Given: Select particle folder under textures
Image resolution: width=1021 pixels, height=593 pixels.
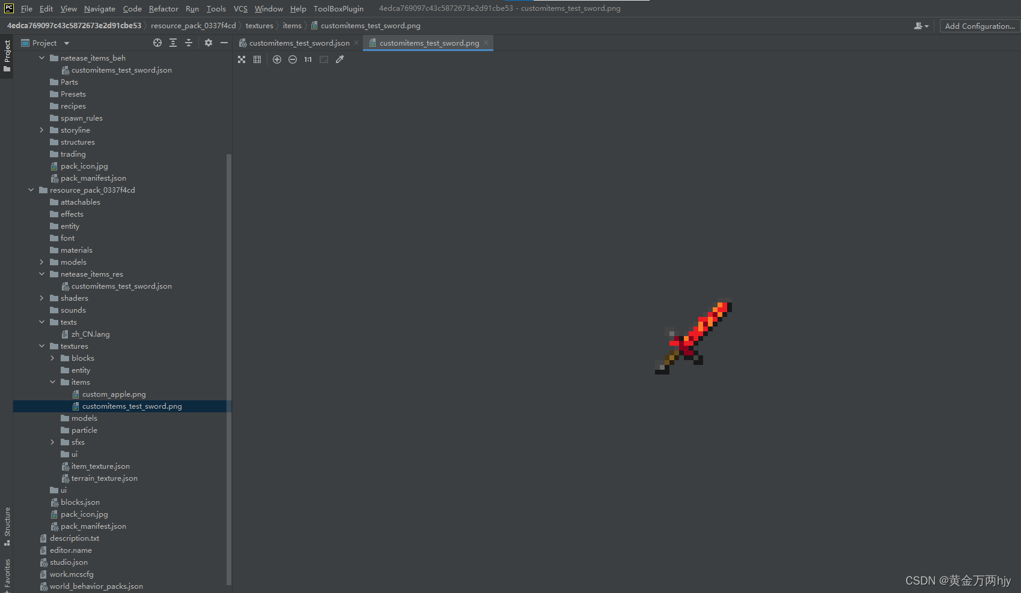Looking at the screenshot, I should [x=84, y=430].
